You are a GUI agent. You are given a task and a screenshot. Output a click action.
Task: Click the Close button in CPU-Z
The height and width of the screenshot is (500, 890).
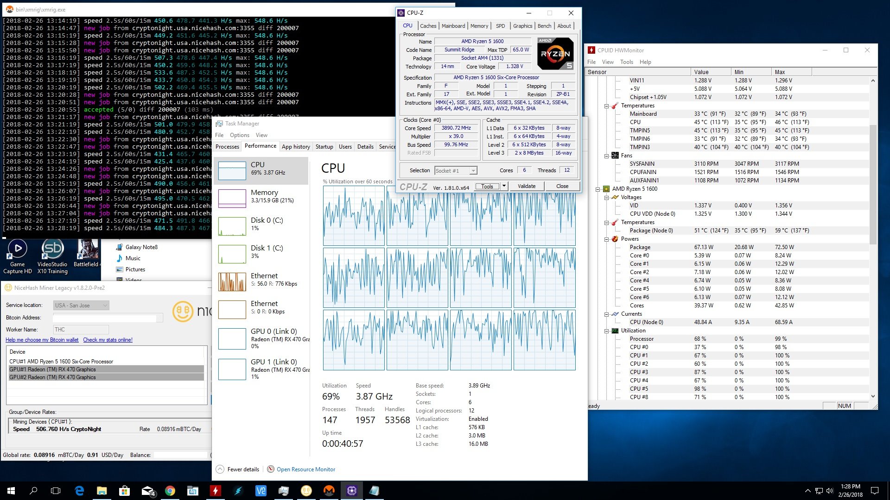(562, 186)
